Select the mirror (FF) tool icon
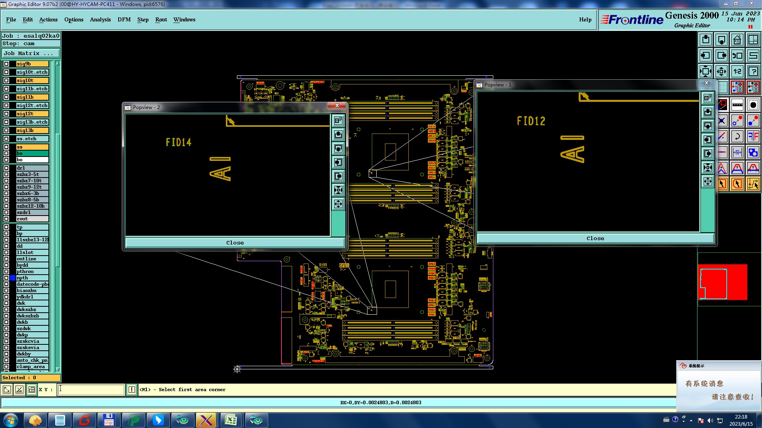This screenshot has height=428, width=762. [x=753, y=137]
